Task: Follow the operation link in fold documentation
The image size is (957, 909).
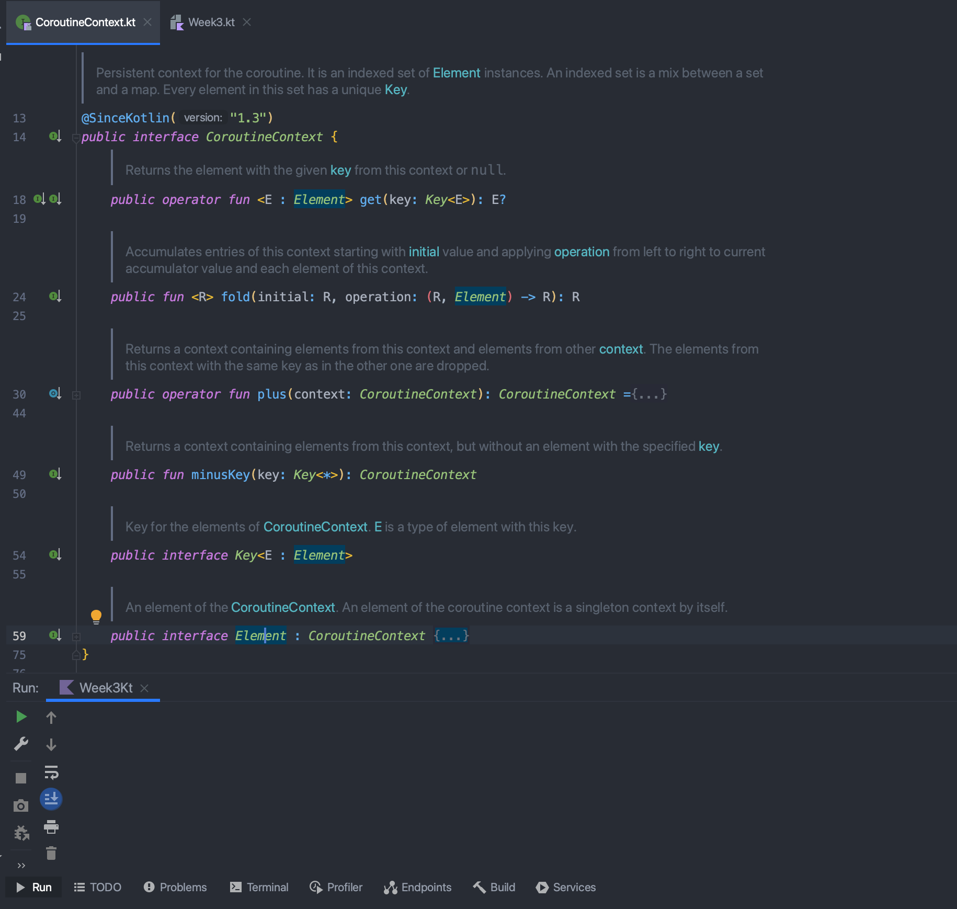Action: pos(582,252)
